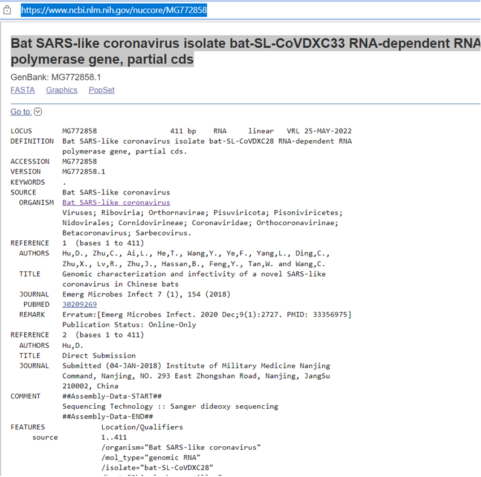This screenshot has width=481, height=477.
Task: Click 'Sanger dideoxy sequencing' technology line
Action: pyautogui.click(x=170, y=406)
